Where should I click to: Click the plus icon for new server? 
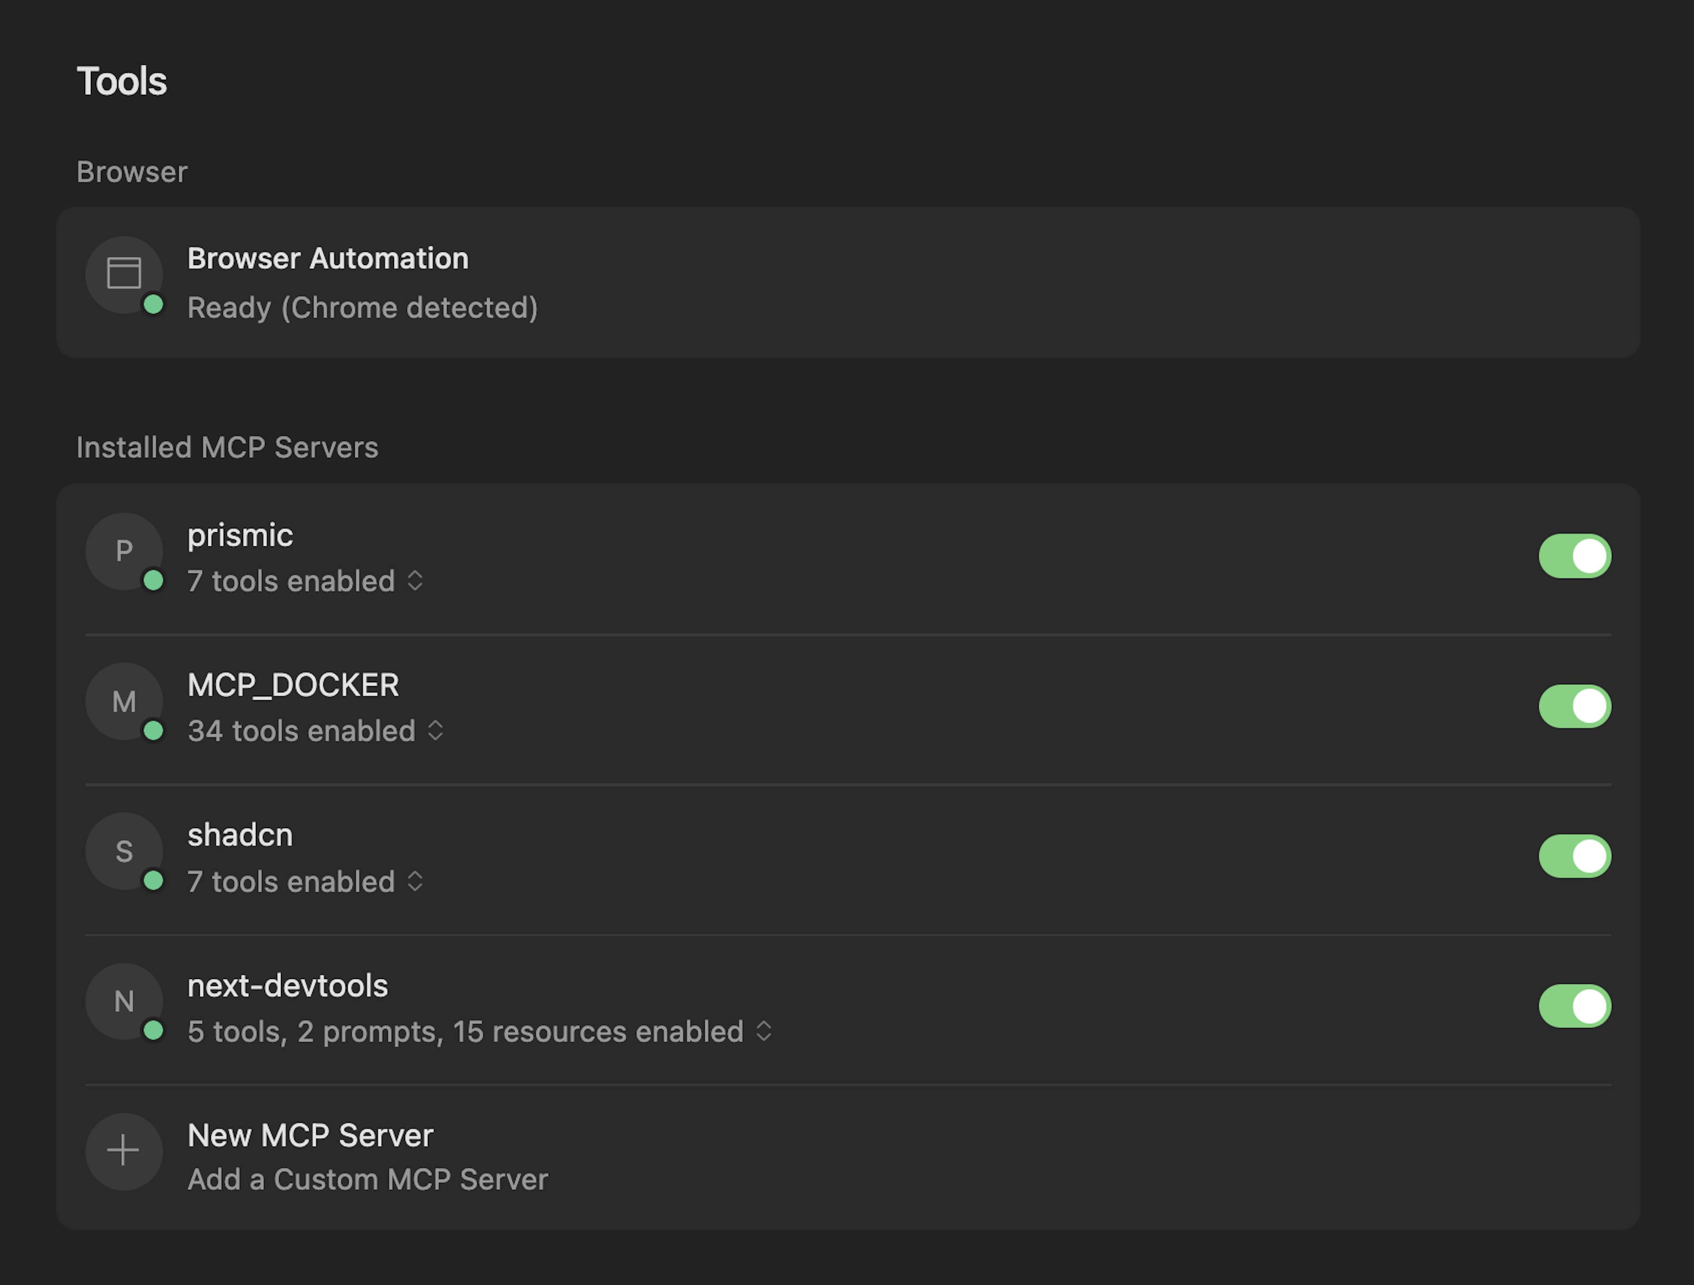123,1151
